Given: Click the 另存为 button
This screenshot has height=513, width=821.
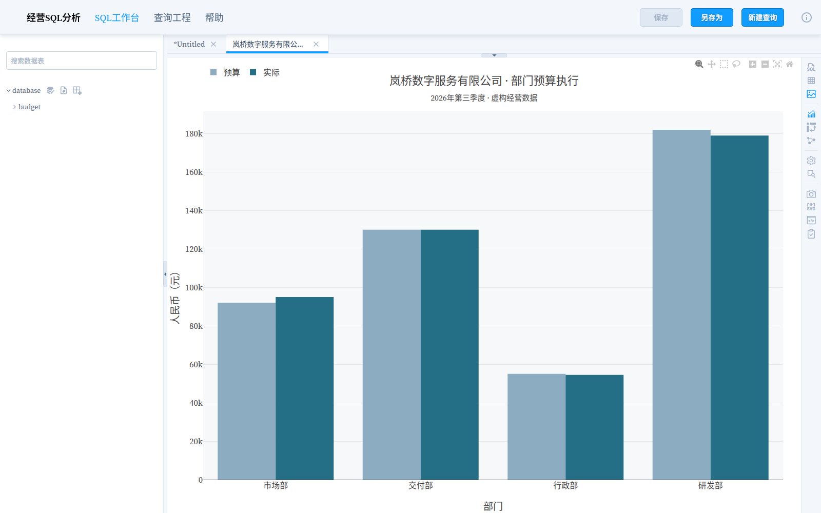Looking at the screenshot, I should point(712,17).
